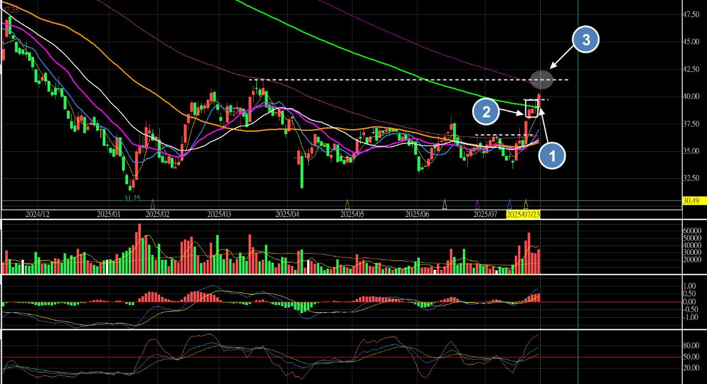Click the 47.35 high price label
The height and width of the screenshot is (384, 707).
[11, 10]
